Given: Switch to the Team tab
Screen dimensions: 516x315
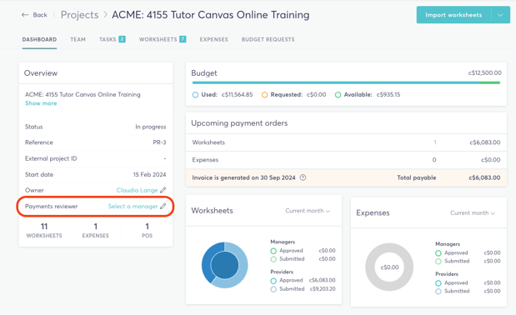Looking at the screenshot, I should point(78,39).
